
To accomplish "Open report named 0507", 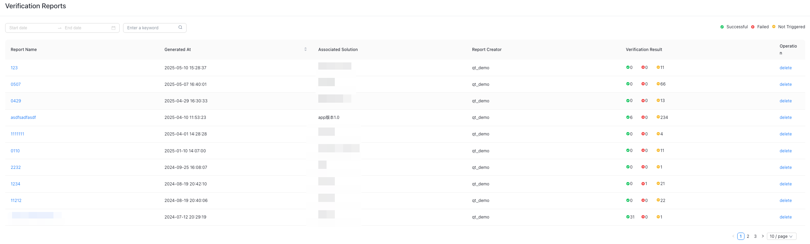I will tap(16, 84).
